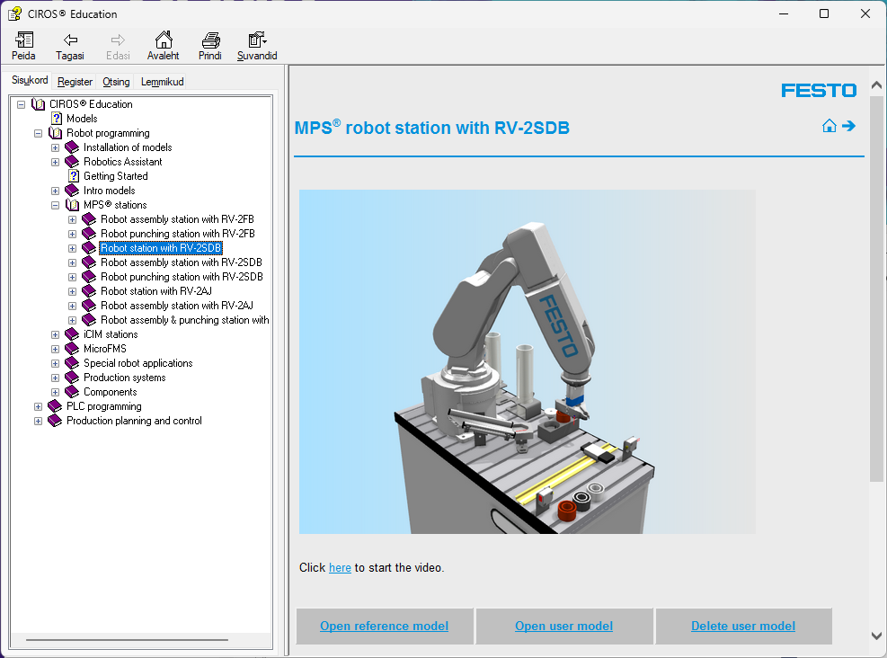This screenshot has width=887, height=658.
Task: Click the 'here' link to start the video
Action: 340,567
